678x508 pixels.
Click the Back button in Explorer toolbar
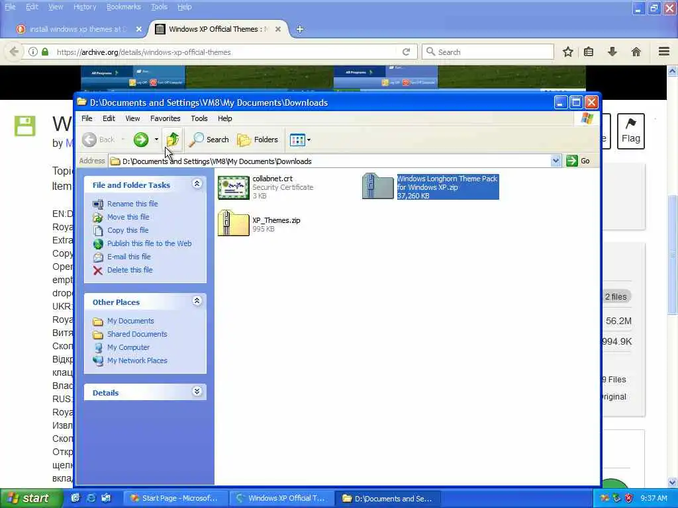pos(99,140)
